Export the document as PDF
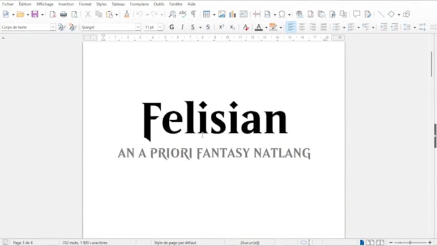The width and height of the screenshot is (437, 246). [53, 14]
